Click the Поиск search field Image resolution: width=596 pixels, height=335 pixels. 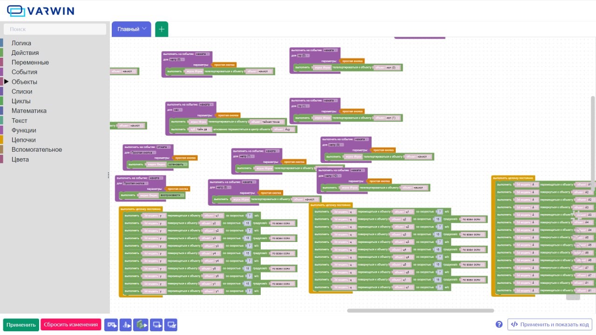pos(55,29)
